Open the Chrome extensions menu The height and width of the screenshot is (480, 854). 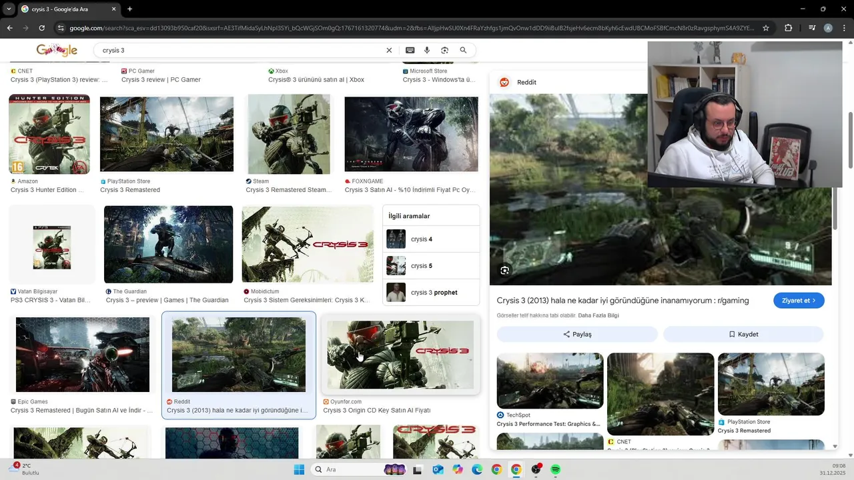(788, 28)
